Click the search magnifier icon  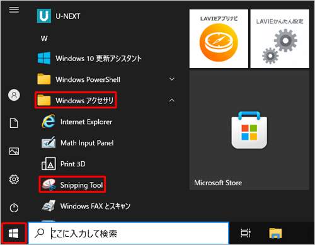pyautogui.click(x=39, y=233)
